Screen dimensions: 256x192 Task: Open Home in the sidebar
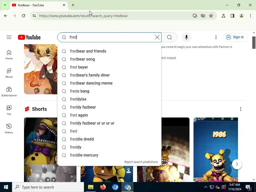[9, 55]
